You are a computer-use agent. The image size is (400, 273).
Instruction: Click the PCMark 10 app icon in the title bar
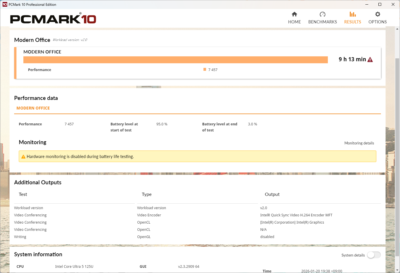point(5,4)
